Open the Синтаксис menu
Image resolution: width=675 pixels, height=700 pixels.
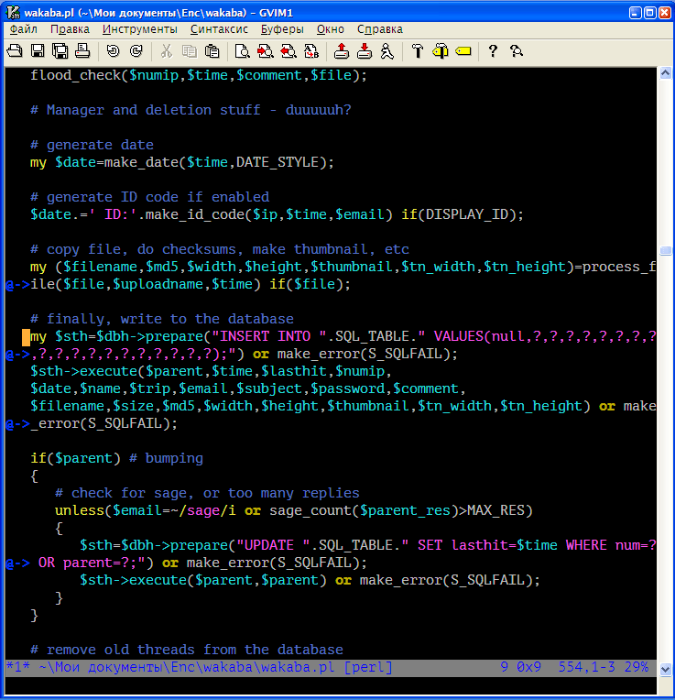(x=219, y=29)
